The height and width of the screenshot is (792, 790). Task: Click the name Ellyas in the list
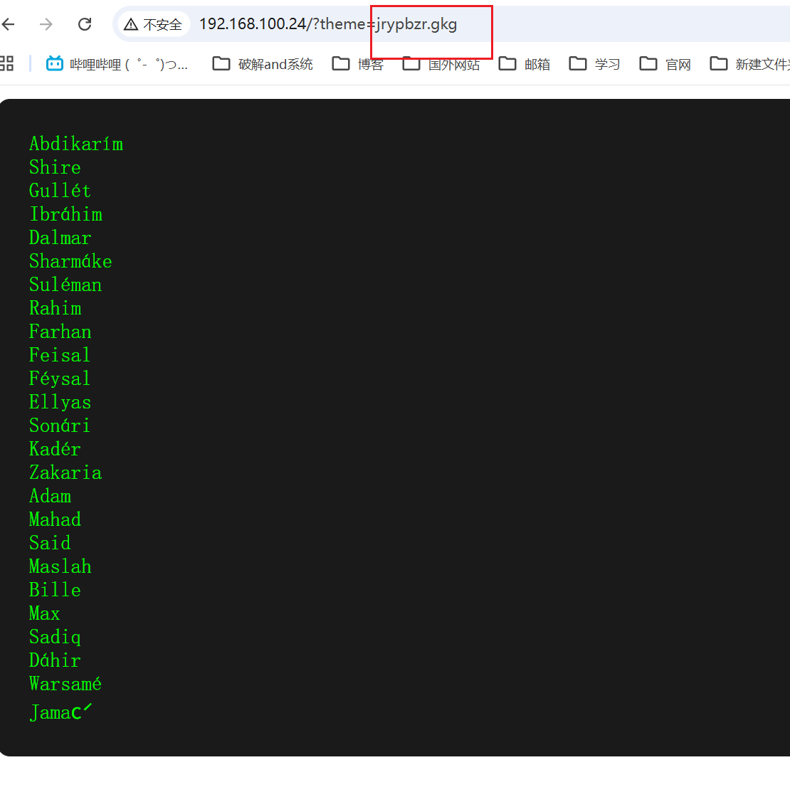tap(60, 402)
